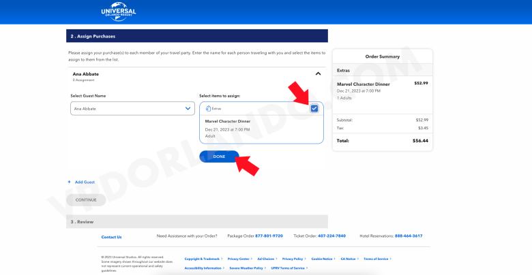The height and width of the screenshot is (275, 532).
Task: Click the Extras tag icon in item card
Action: click(208, 109)
